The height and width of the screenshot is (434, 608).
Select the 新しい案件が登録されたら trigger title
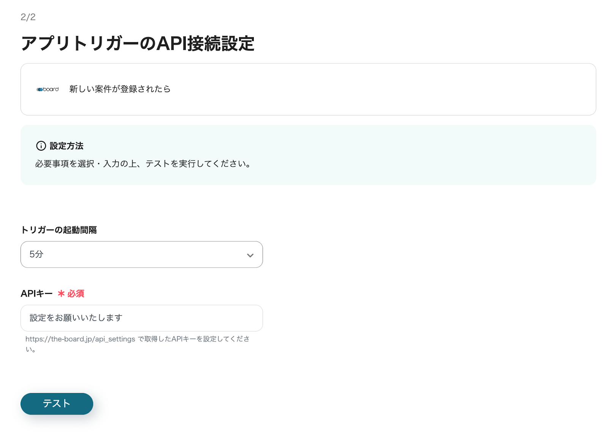point(120,89)
